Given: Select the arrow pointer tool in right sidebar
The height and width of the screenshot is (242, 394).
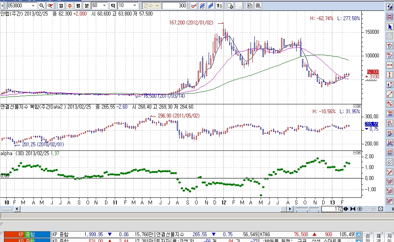Looking at the screenshot, I should (390, 27).
